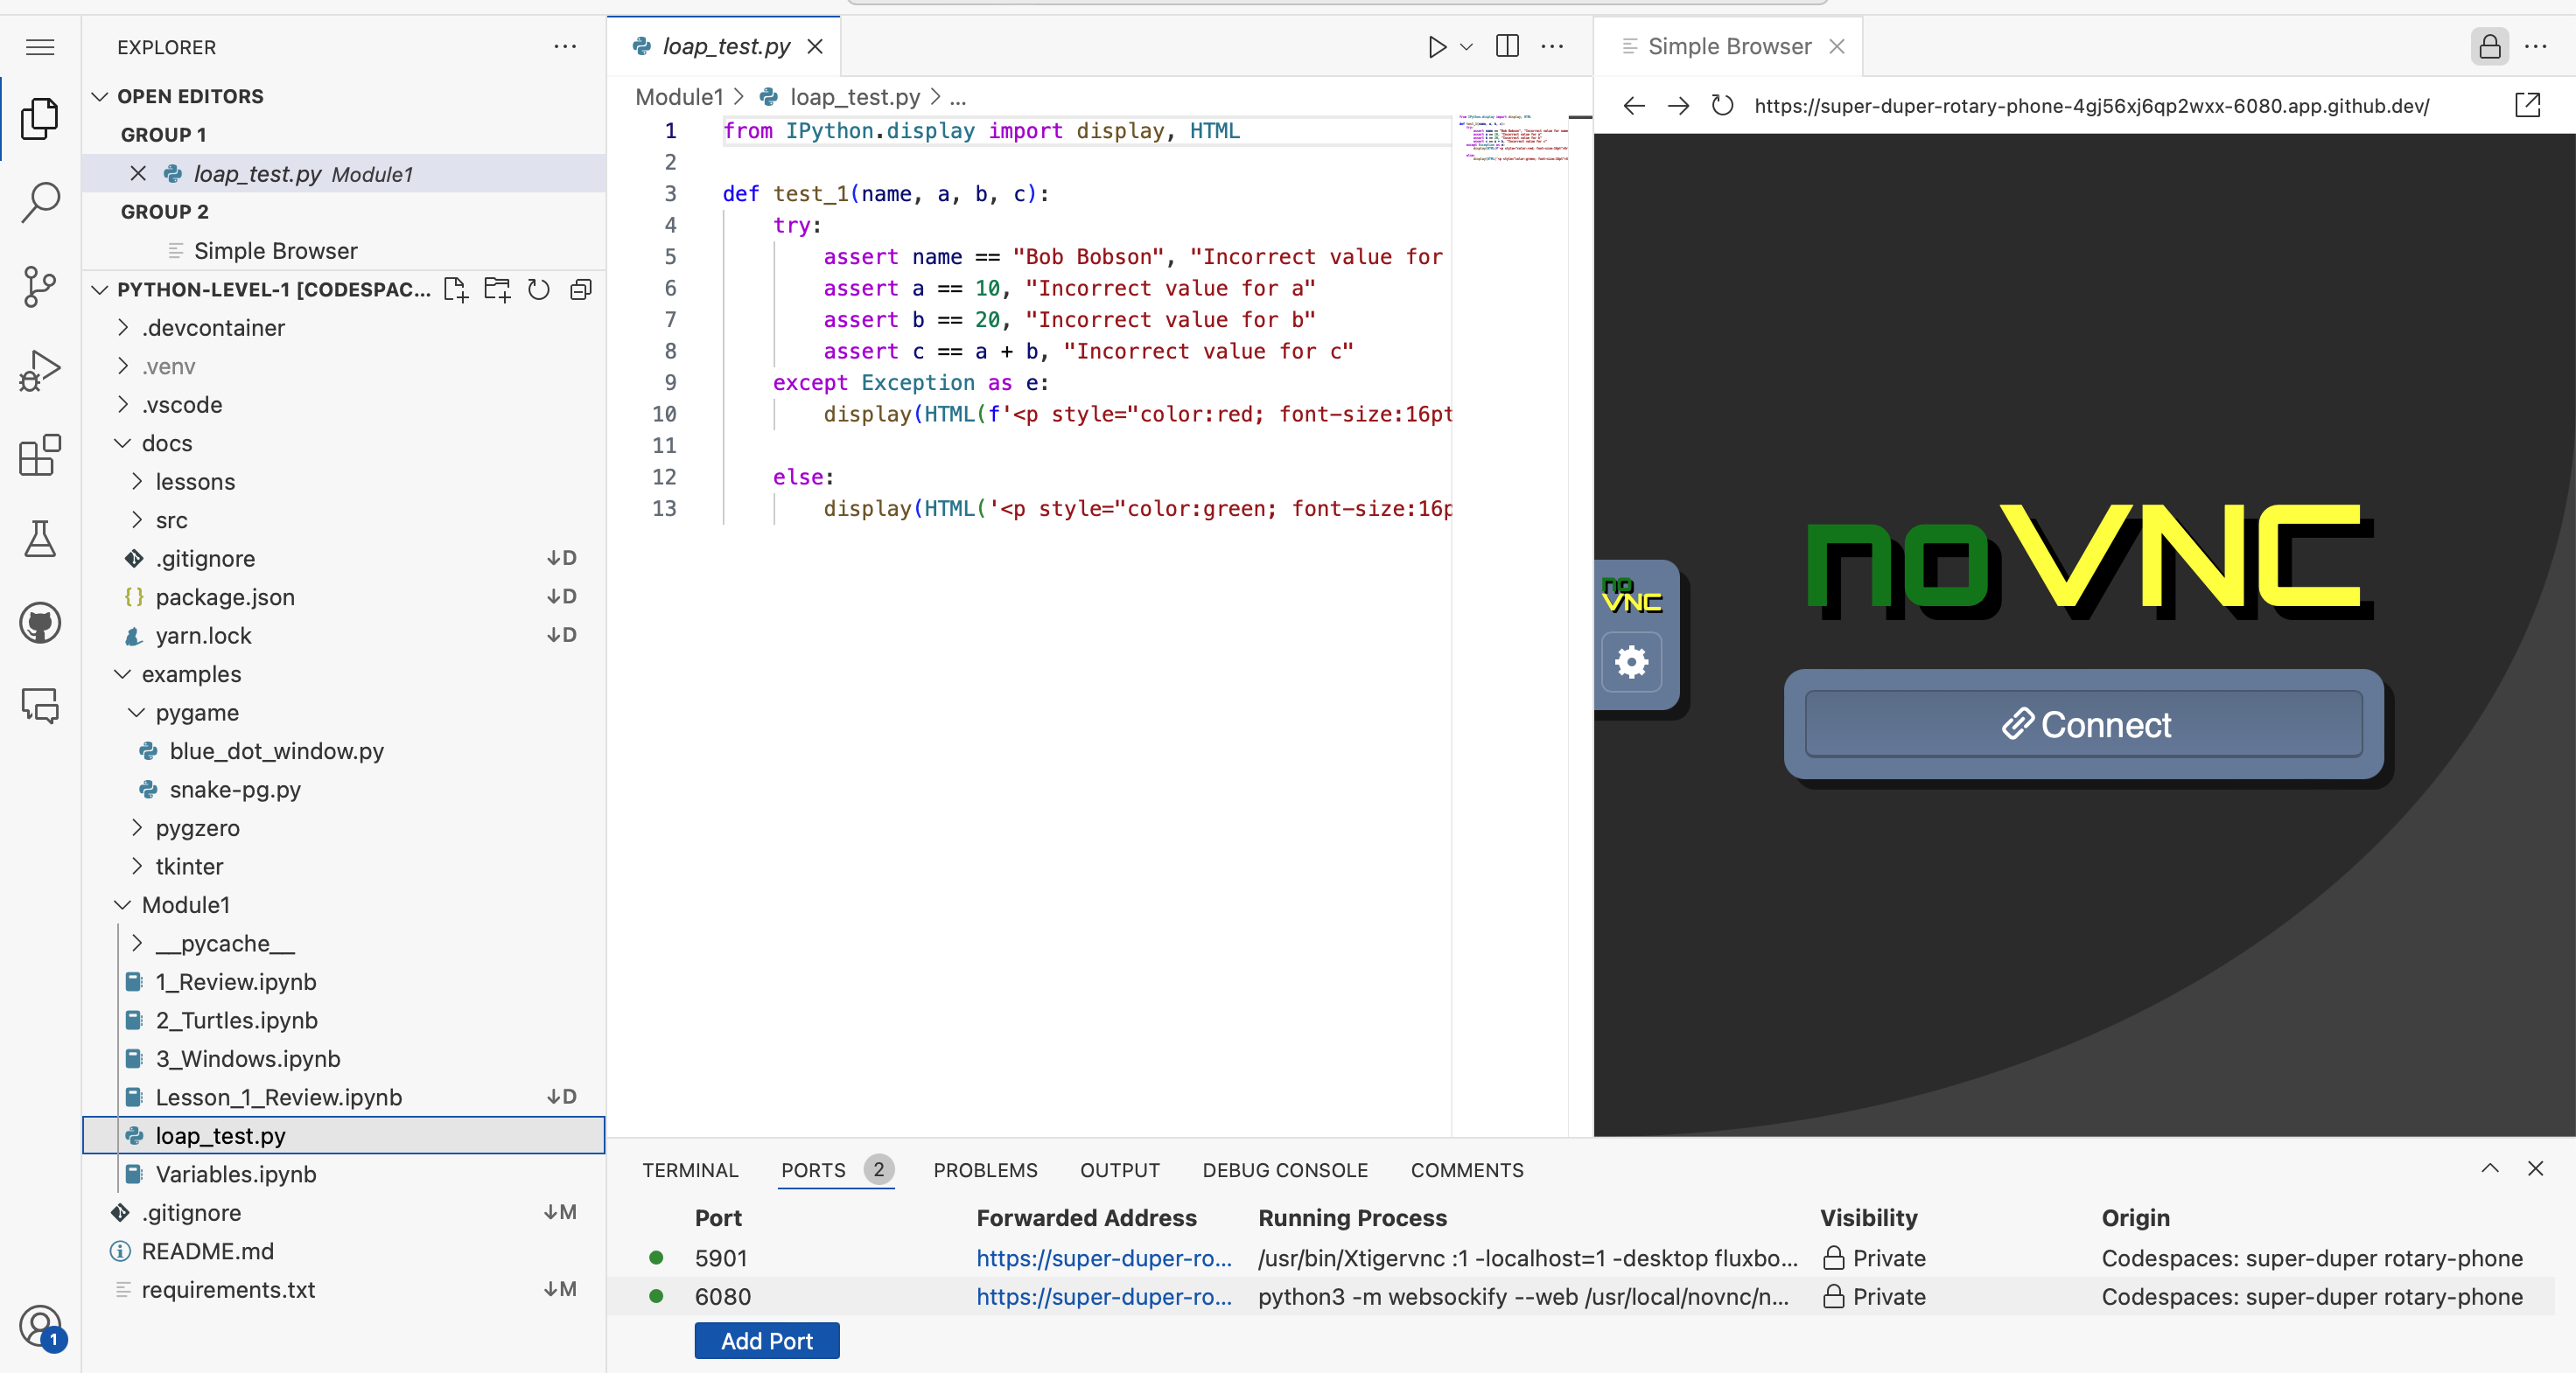Maximize the bottom panel with chevron
The width and height of the screenshot is (2576, 1373).
2490,1168
